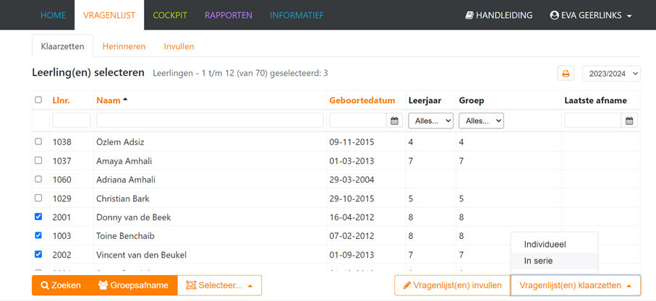Uncheck the box for Toine Benchaib
Screen dimensions: 656x301
pos(38,235)
